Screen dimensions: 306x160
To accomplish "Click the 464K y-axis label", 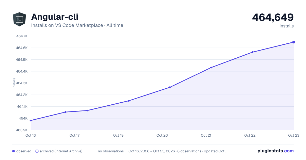I will click(x=23, y=118).
